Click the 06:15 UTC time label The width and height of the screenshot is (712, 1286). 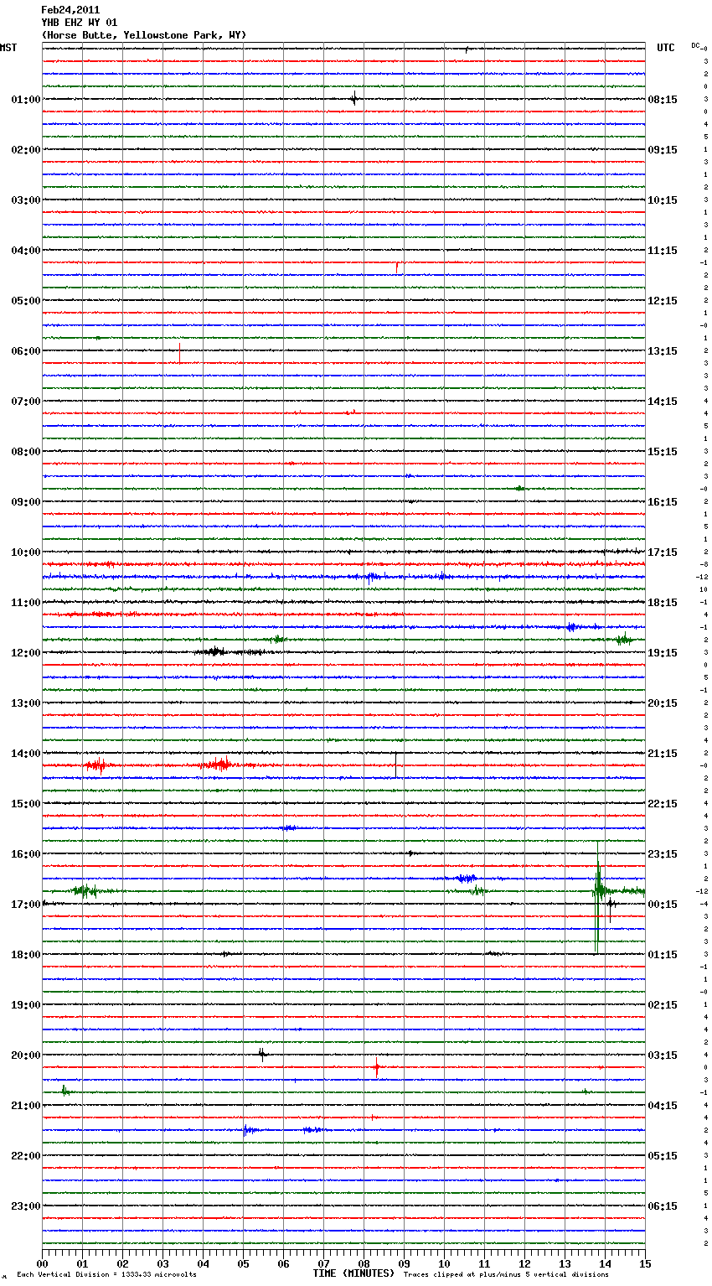[663, 1206]
